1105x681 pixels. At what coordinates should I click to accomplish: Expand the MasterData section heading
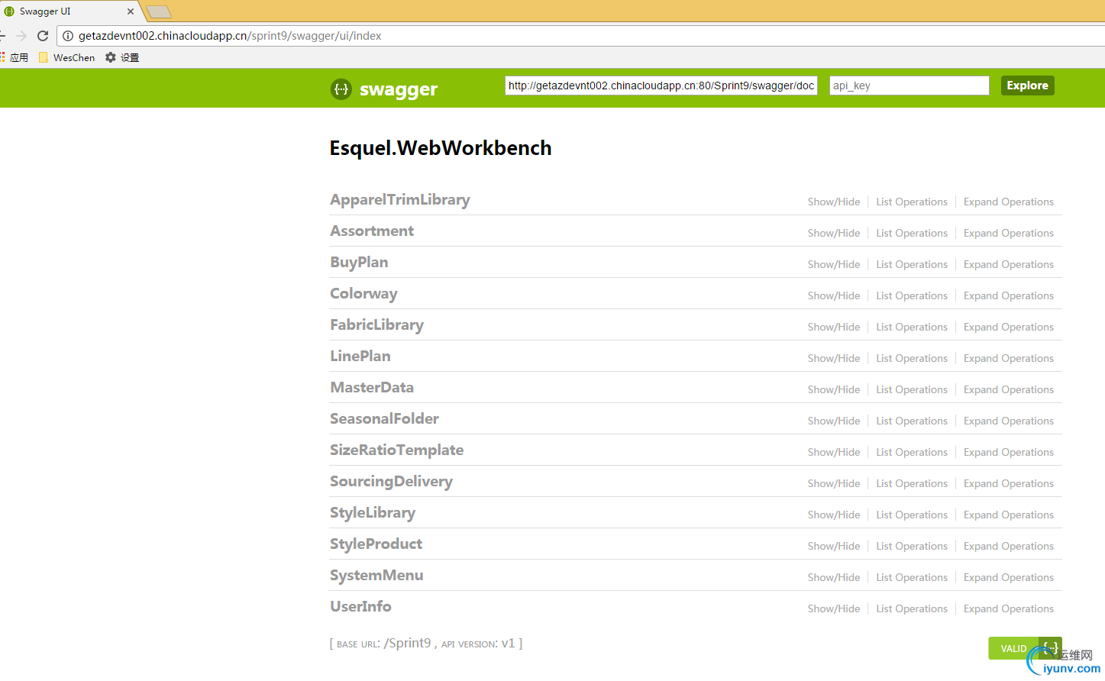(372, 387)
